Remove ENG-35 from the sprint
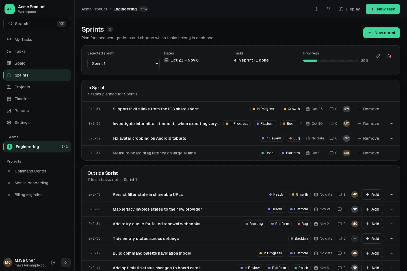 368,124
